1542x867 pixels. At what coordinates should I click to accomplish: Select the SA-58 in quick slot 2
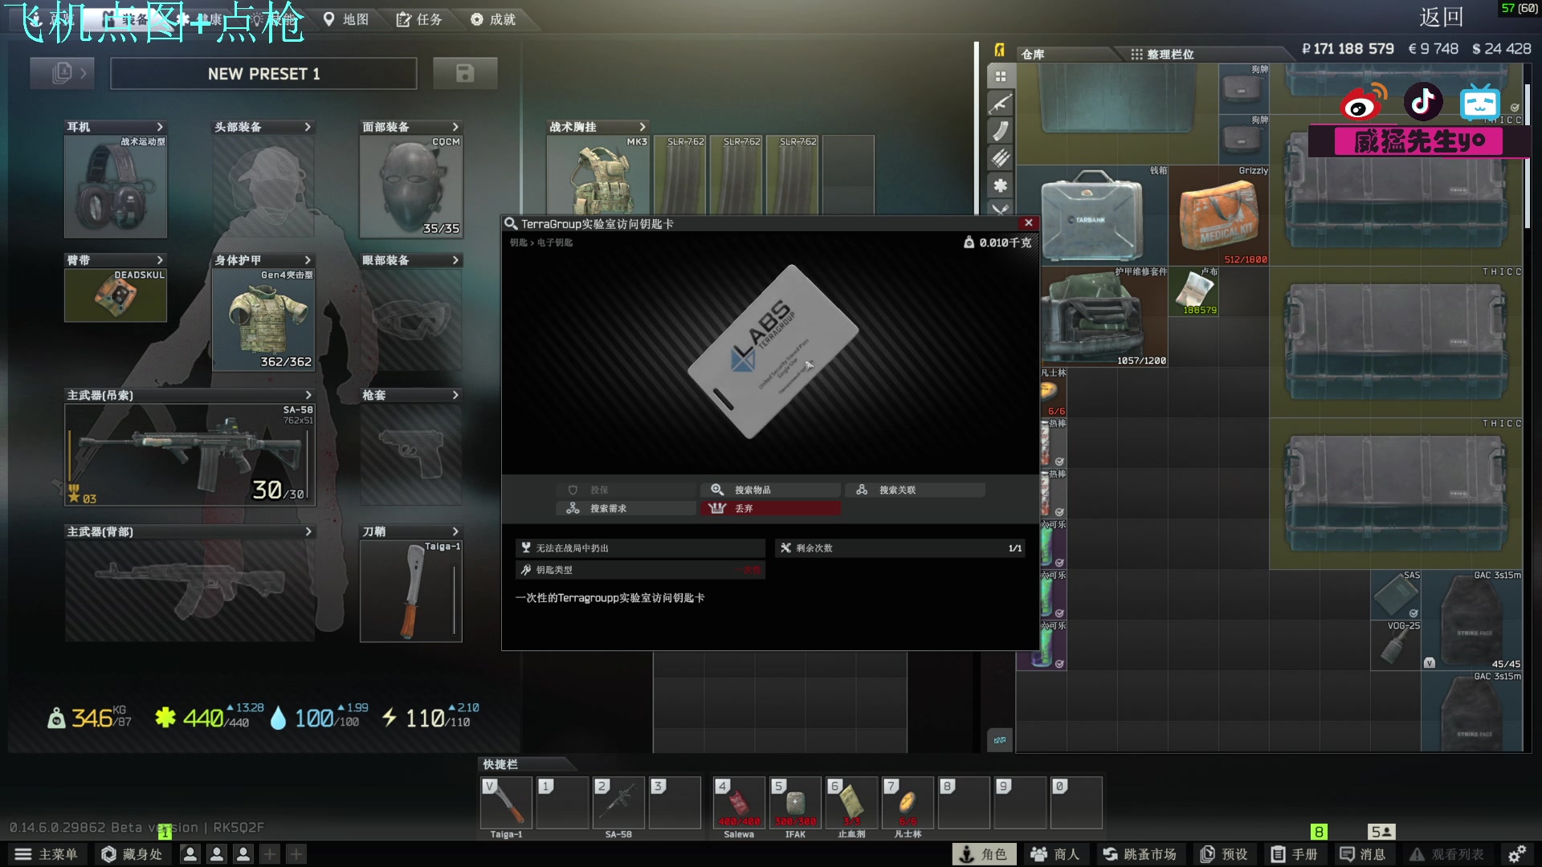click(618, 803)
